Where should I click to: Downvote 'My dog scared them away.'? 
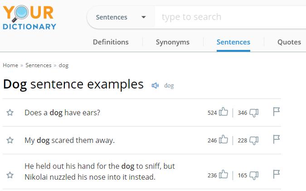coord(254,141)
